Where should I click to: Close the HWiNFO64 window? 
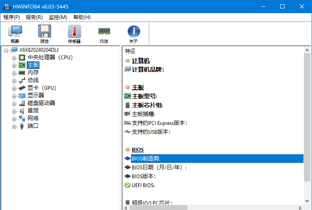[x=302, y=6]
